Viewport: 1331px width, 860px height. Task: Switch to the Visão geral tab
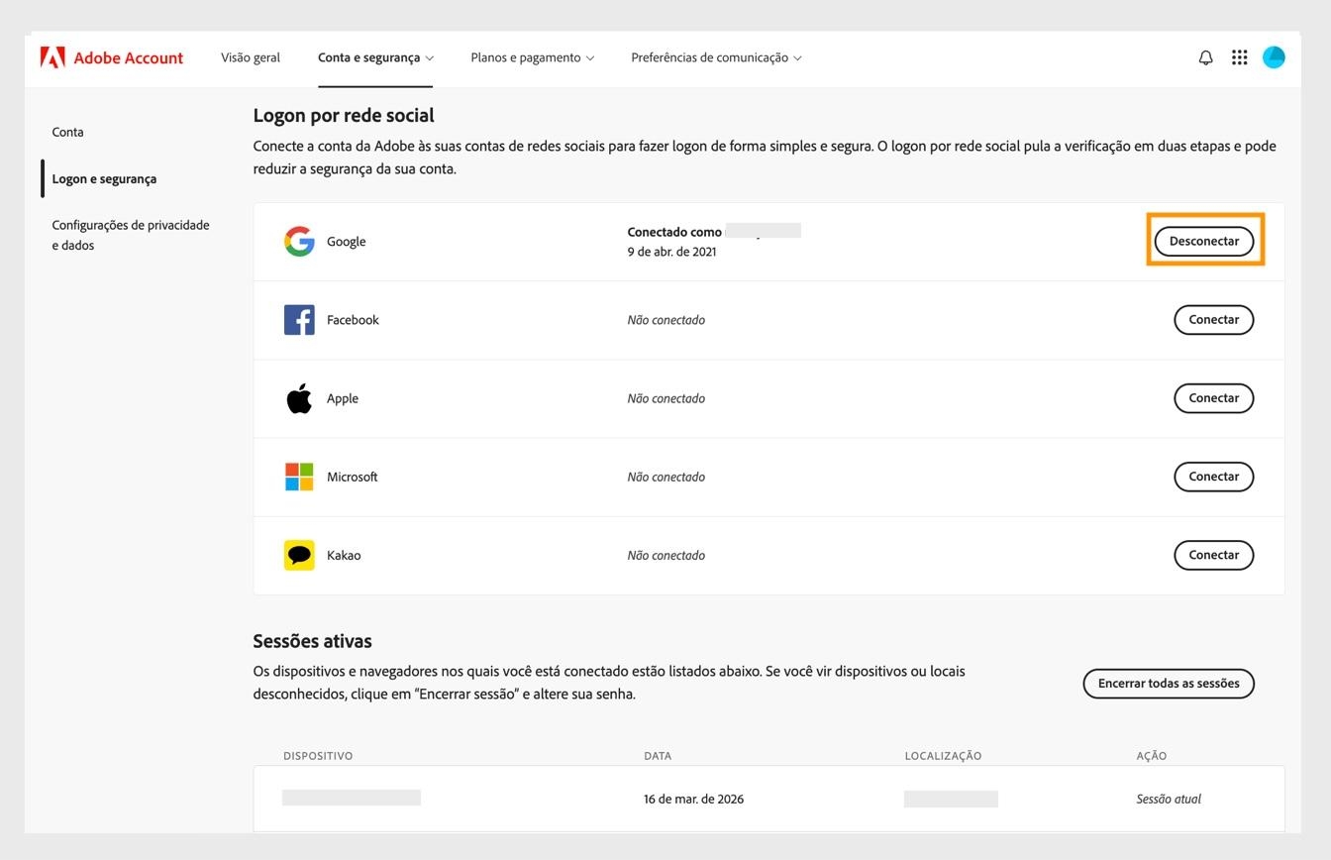tap(250, 56)
